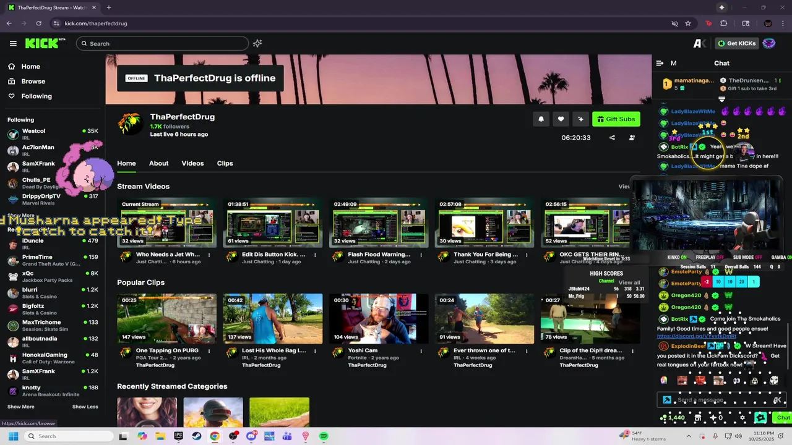Click the heart follow button

pos(561,119)
